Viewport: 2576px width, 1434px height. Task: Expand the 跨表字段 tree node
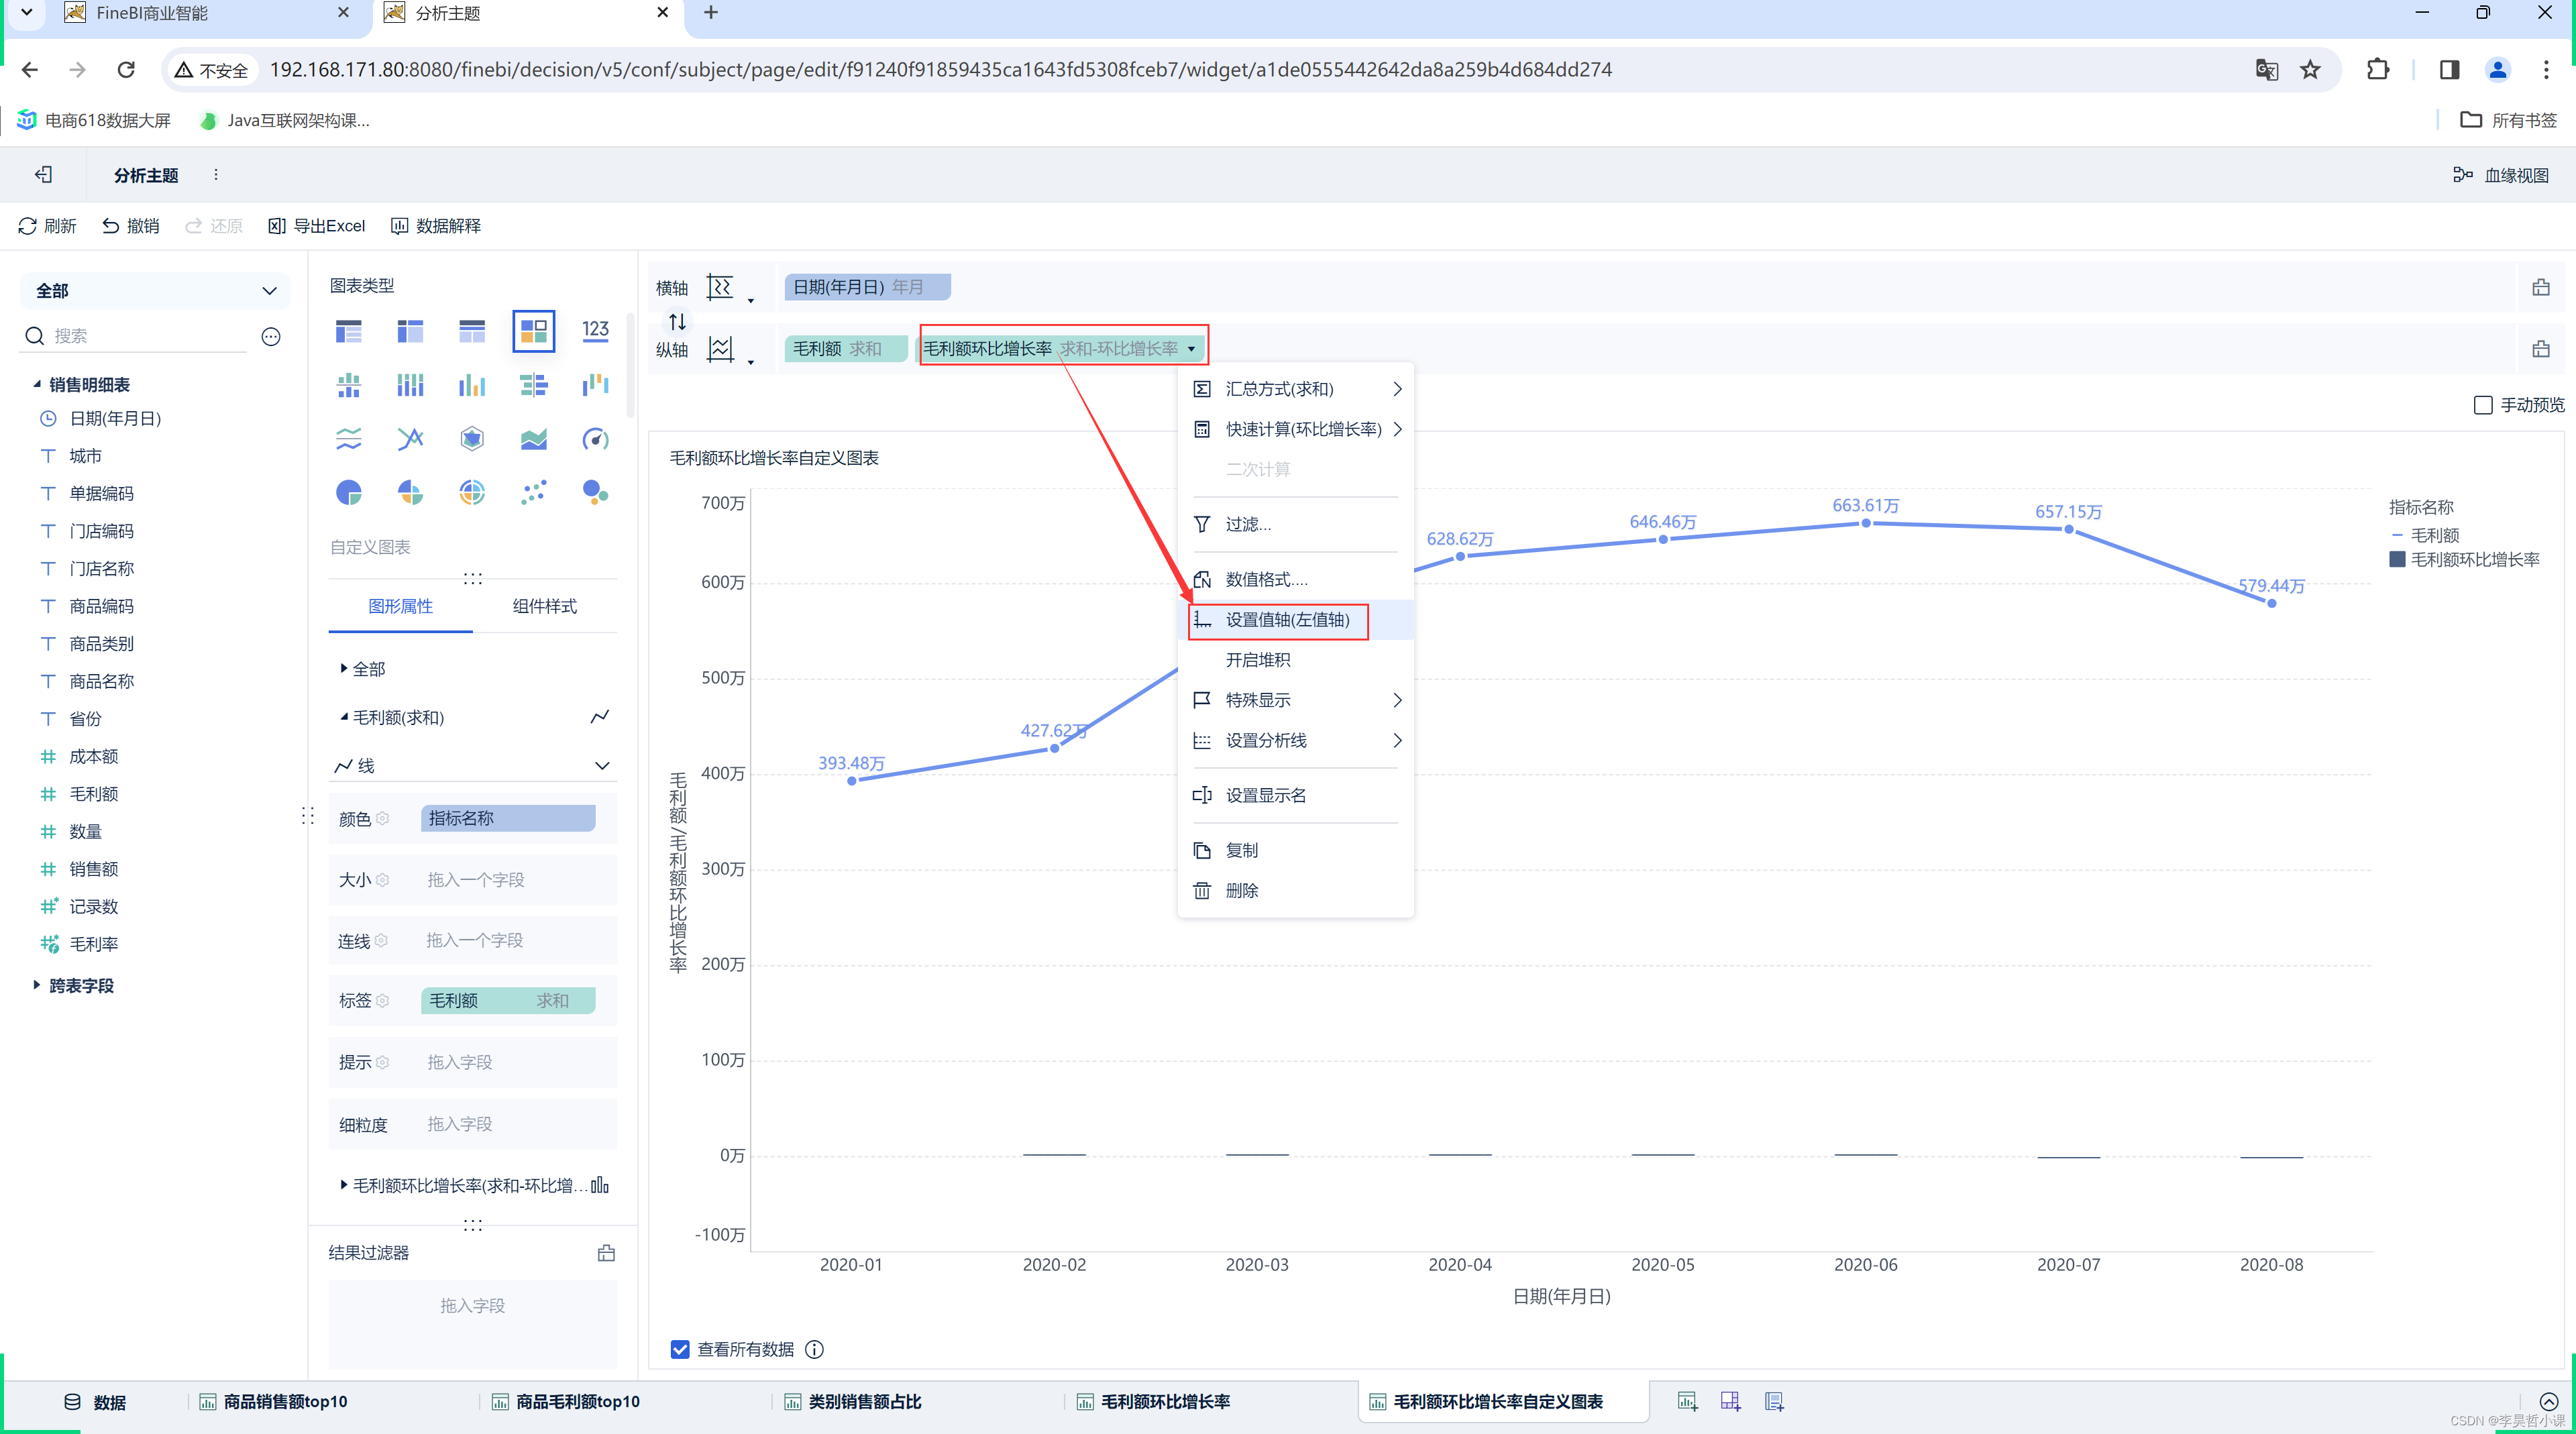[x=37, y=986]
